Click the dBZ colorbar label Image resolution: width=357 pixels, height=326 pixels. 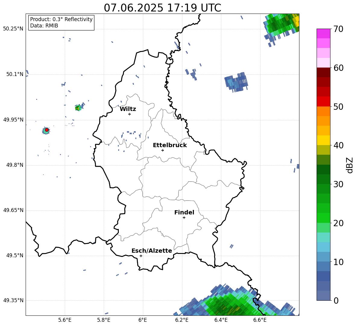tap(350, 165)
